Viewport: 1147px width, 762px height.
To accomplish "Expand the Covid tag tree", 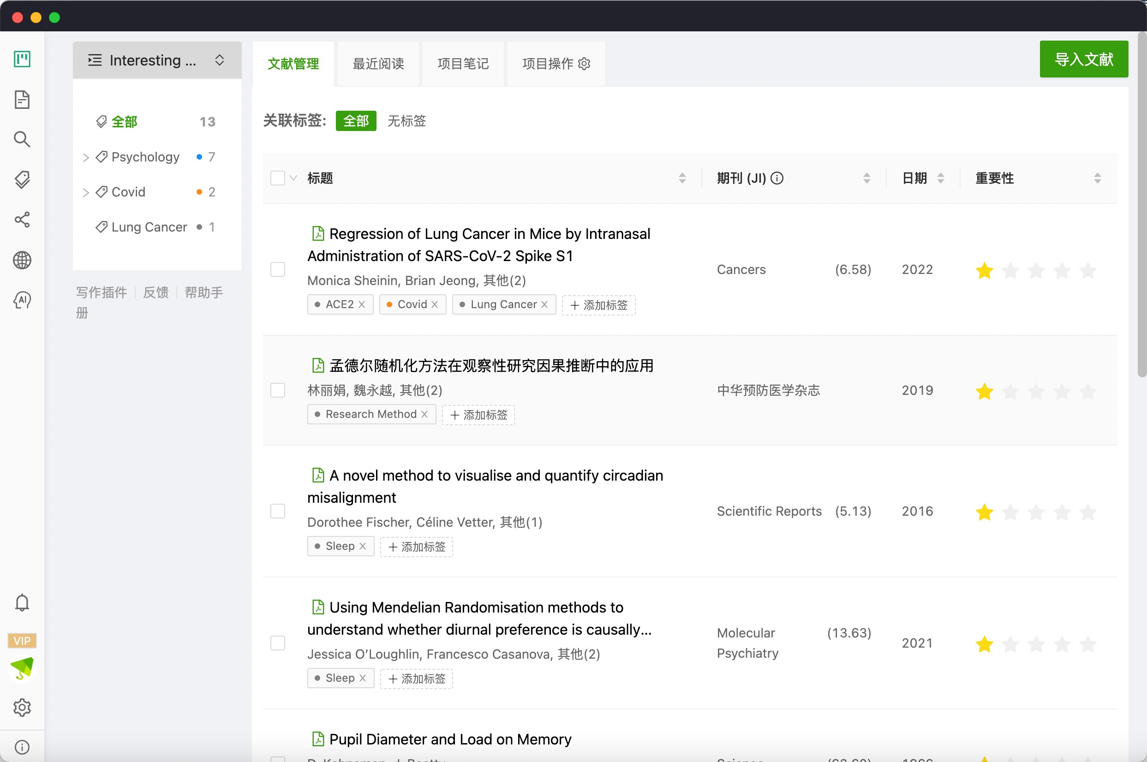I will click(85, 192).
